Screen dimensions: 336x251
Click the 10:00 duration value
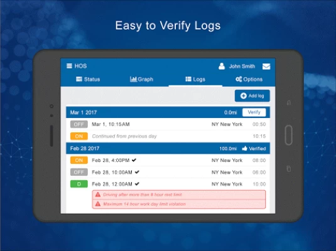pyautogui.click(x=259, y=184)
